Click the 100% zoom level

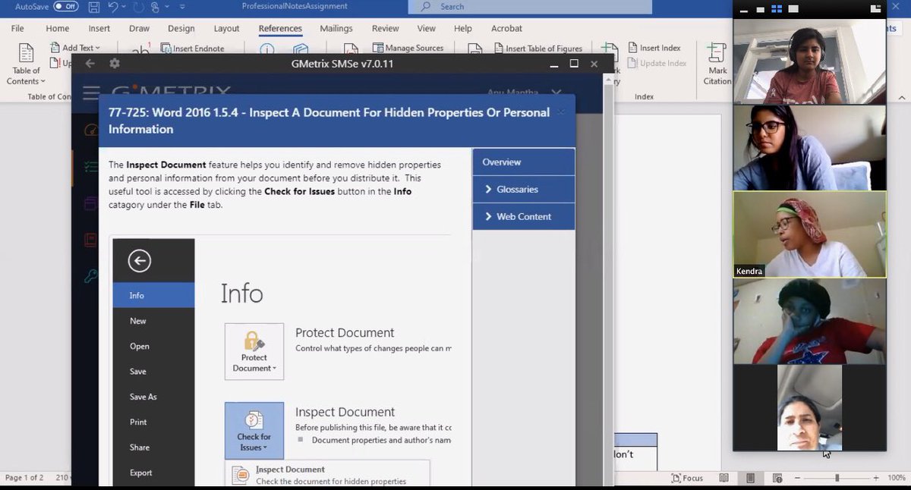pos(896,478)
